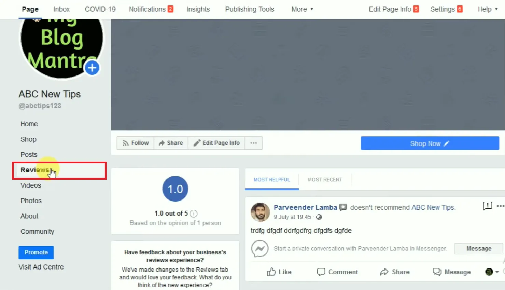Click the info icon beside 1.0 out of 5
Viewport: 505px width, 290px height.
(x=194, y=214)
